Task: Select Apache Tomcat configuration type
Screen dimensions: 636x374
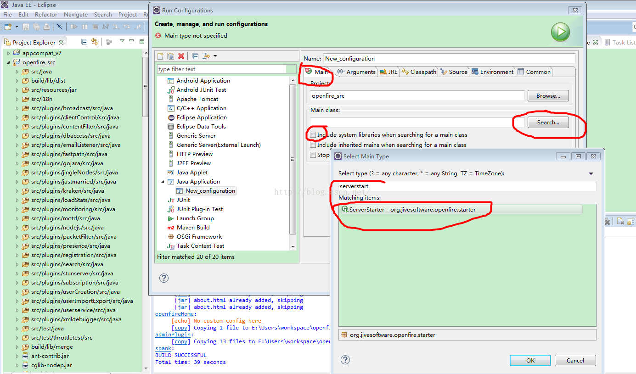Action: point(197,99)
